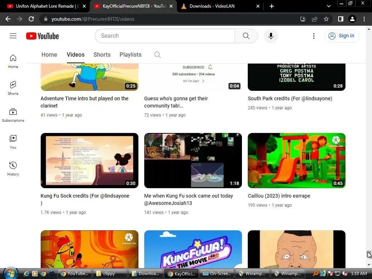Select the channel Playlists tab
Image resolution: width=372 pixels, height=279 pixels.
(130, 55)
